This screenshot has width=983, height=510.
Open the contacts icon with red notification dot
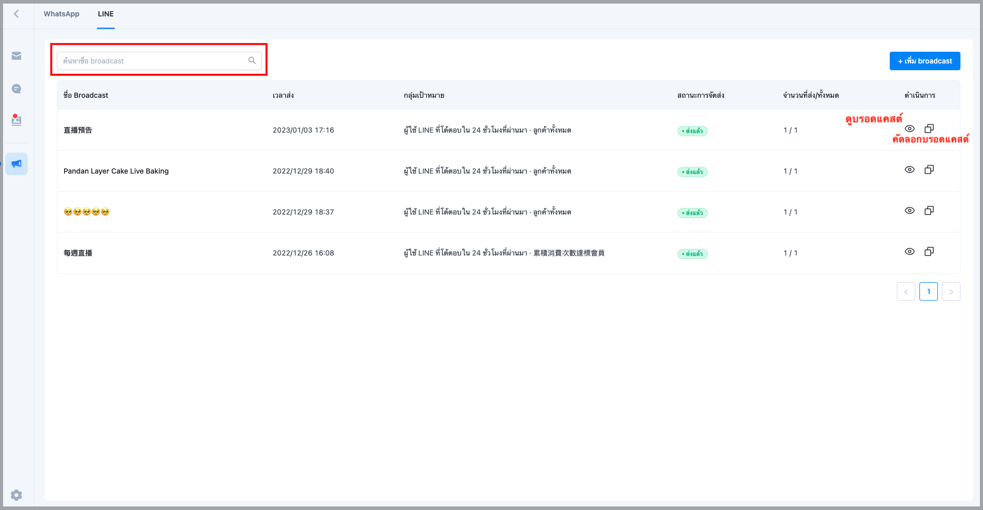(x=16, y=120)
